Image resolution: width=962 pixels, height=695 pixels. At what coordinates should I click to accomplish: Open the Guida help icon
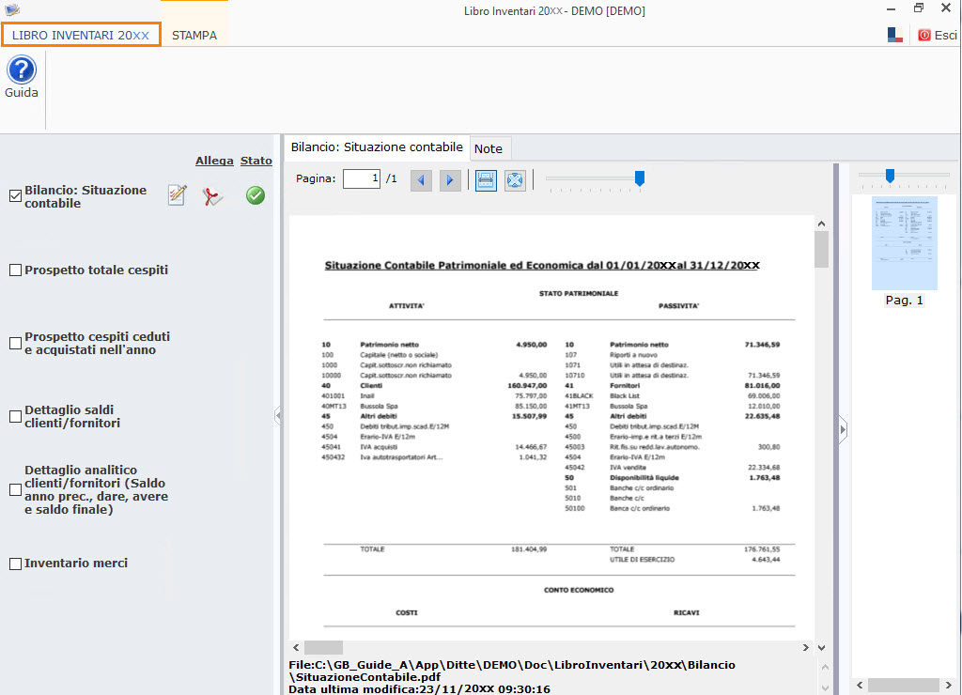pos(22,69)
